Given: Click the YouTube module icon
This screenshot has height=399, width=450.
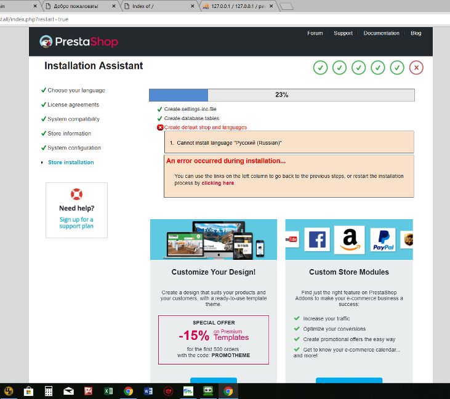Looking at the screenshot, I should pos(292,239).
